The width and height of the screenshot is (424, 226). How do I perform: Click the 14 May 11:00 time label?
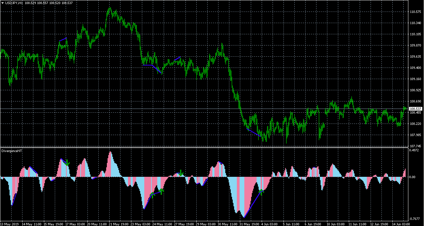click(x=31, y=224)
